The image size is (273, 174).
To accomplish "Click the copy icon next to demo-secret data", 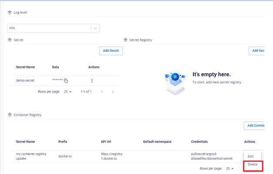I will click(x=66, y=81).
